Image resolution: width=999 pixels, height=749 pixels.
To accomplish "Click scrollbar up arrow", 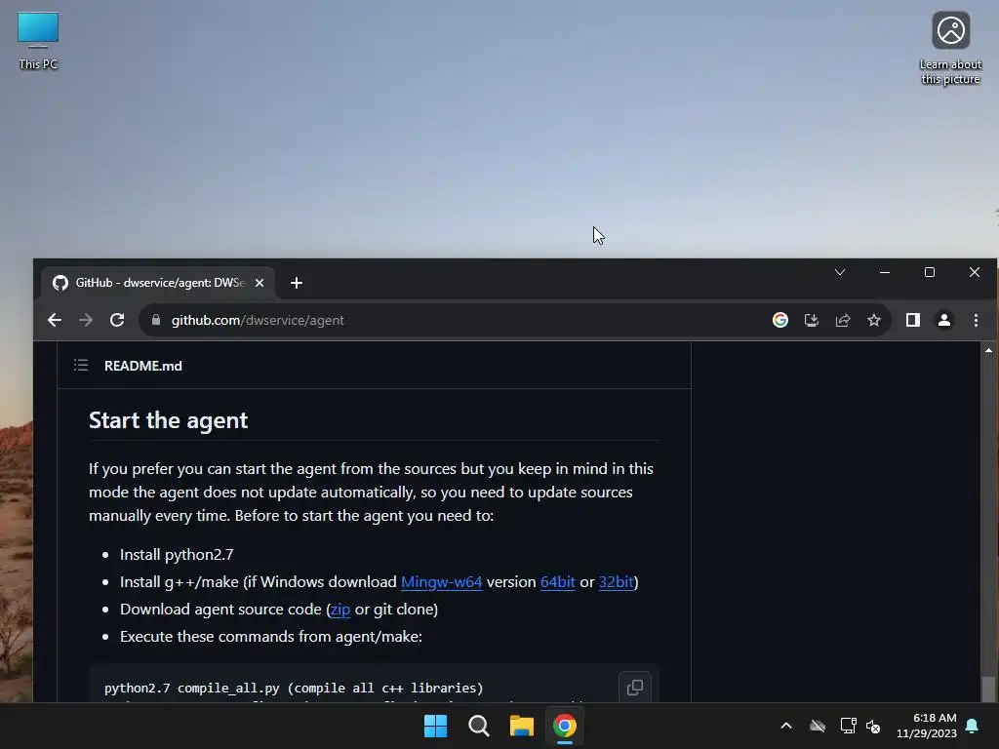I will coord(988,350).
